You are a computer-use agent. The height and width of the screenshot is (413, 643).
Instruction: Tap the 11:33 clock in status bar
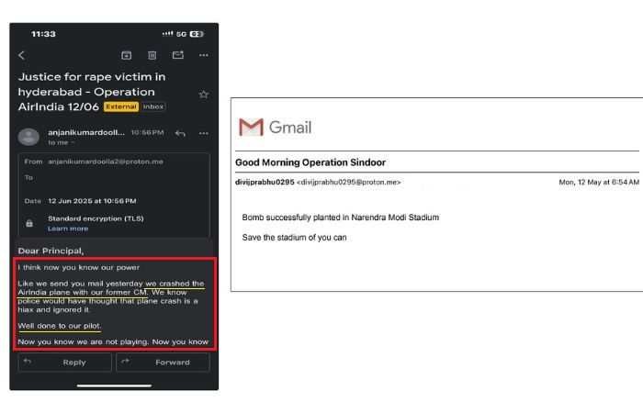click(43, 34)
